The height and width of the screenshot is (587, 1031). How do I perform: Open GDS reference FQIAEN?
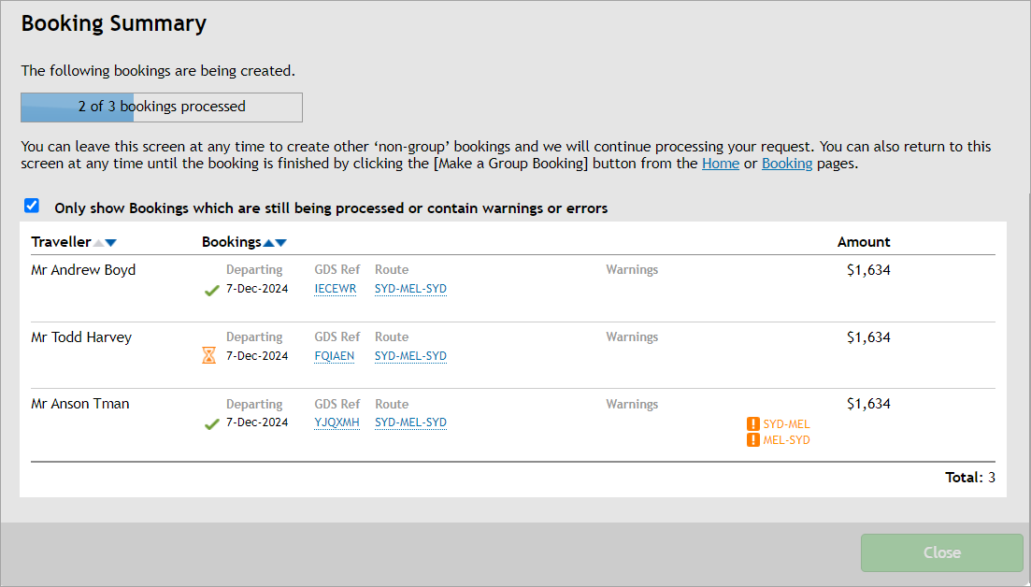pos(335,356)
